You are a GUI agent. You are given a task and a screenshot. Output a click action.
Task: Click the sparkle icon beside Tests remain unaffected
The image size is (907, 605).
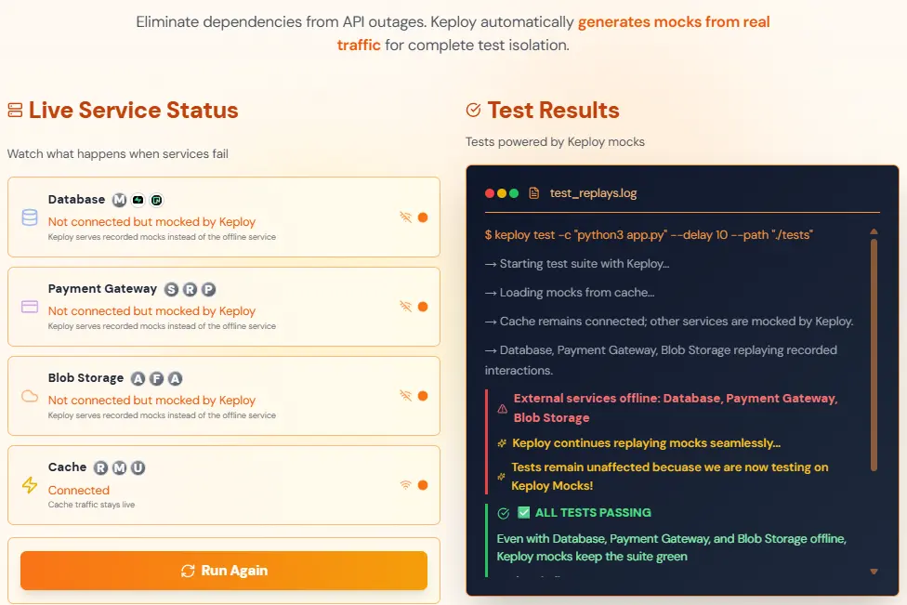pos(501,477)
